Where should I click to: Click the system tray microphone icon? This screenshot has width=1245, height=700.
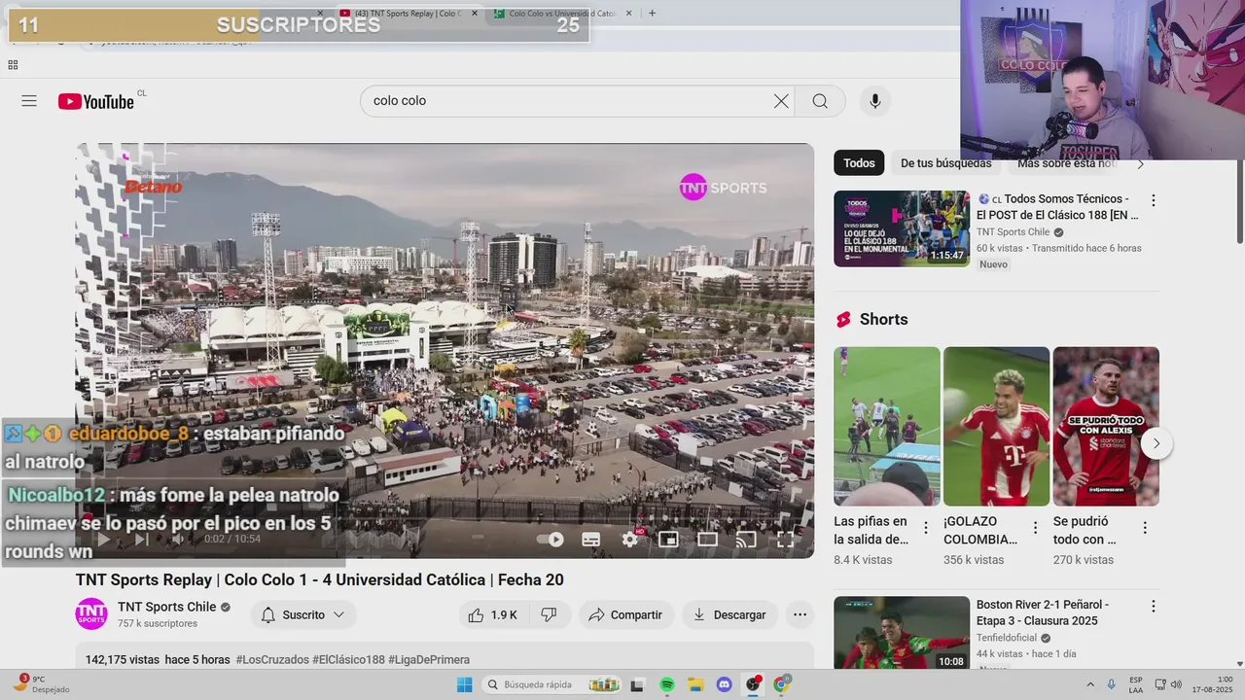click(1111, 684)
